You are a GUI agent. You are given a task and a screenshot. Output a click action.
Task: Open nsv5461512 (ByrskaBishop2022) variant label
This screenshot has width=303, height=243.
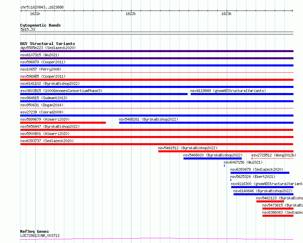click(188, 148)
